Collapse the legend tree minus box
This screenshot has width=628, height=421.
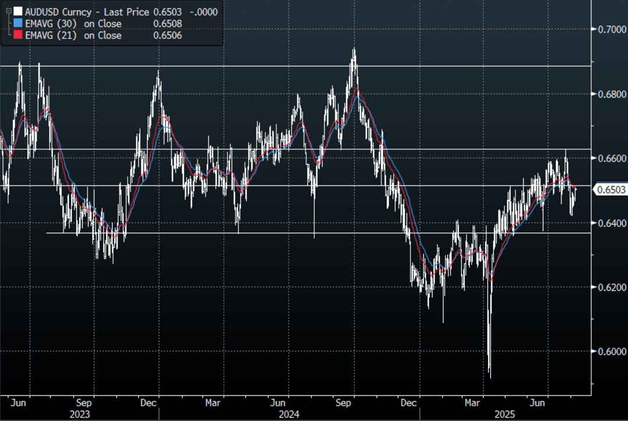pos(8,11)
